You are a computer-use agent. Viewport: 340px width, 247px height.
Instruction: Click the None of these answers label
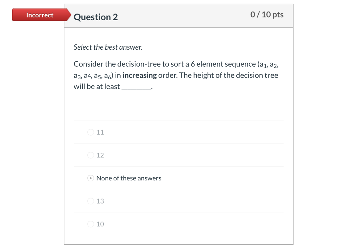point(129,178)
